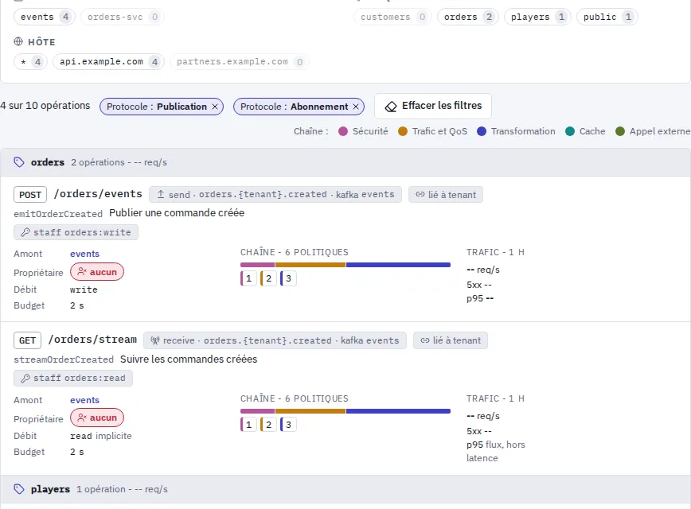Click the globe icon beside HÔTE
This screenshot has height=509, width=691.
click(18, 41)
